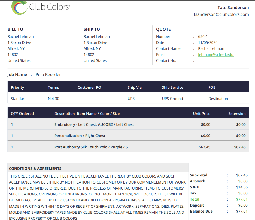
Task: Click the Priority column header
Action: point(17,87)
